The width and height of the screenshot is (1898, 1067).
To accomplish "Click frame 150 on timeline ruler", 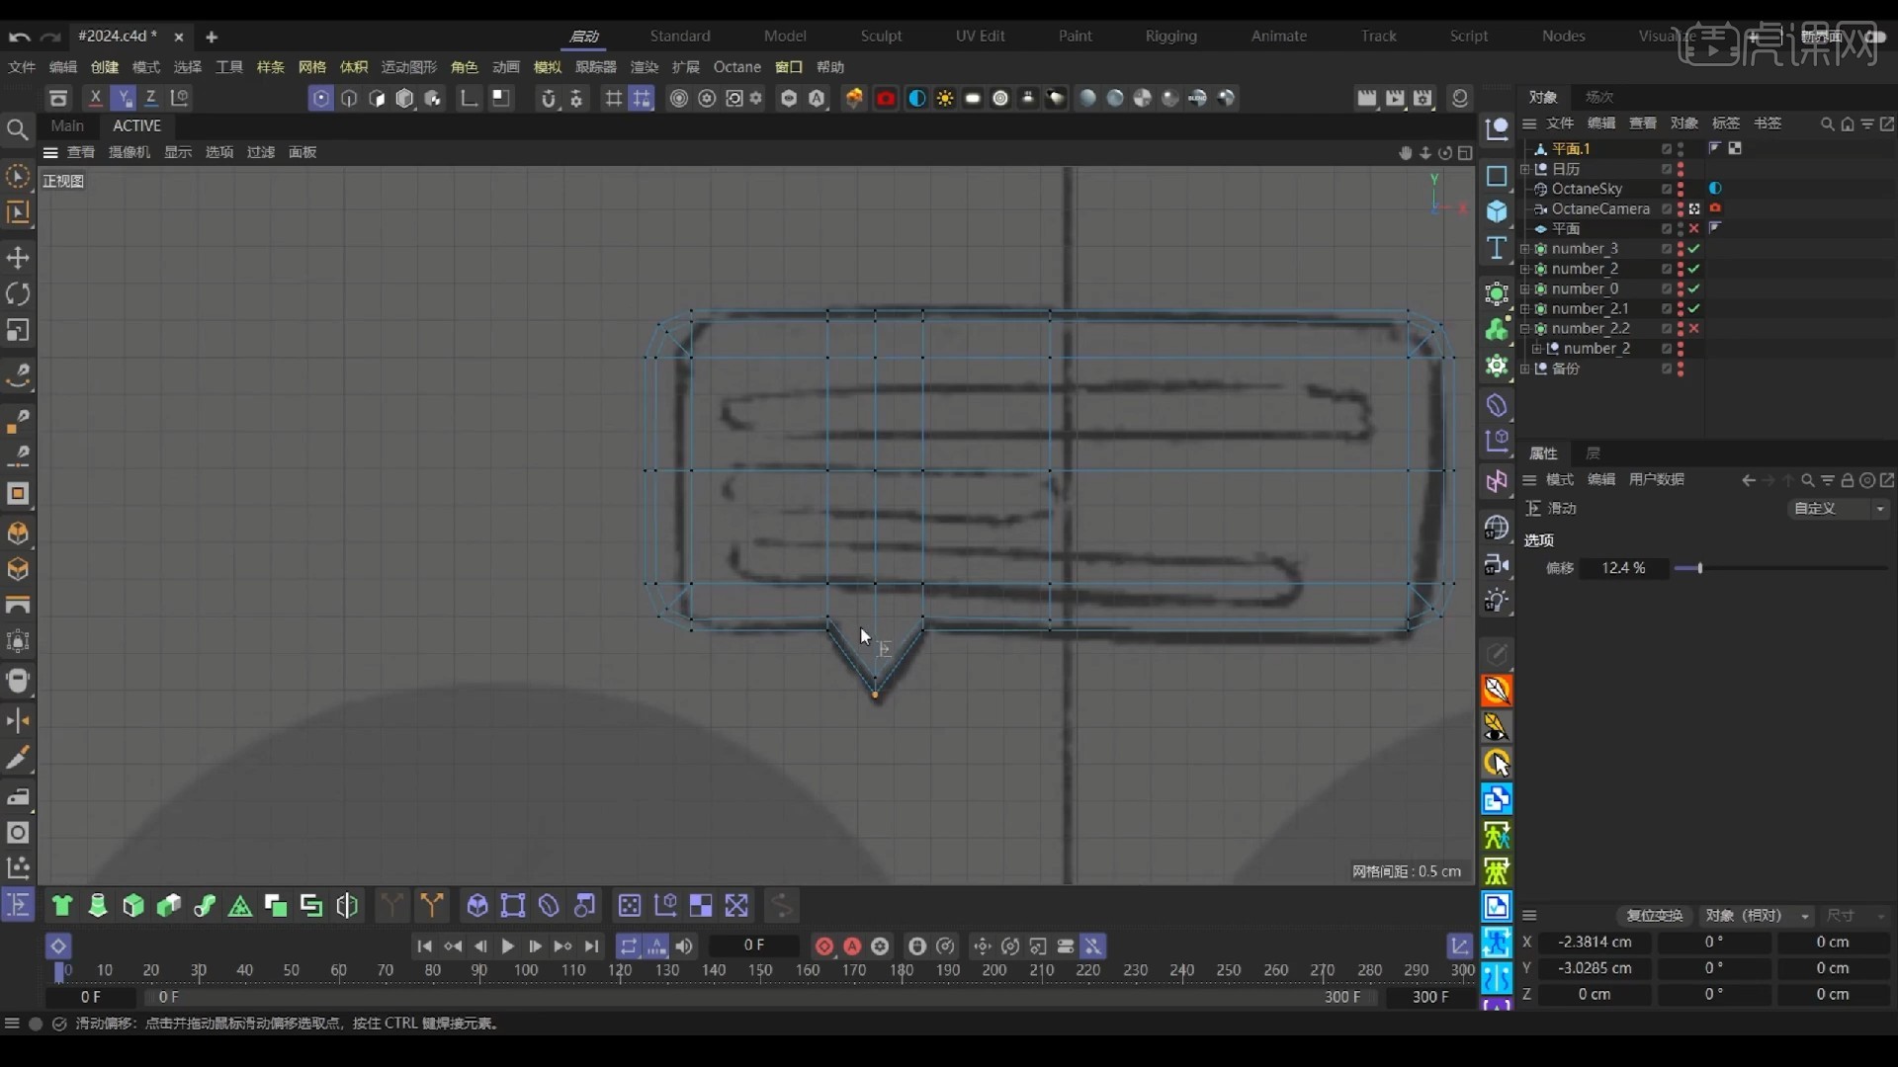I will [x=760, y=970].
